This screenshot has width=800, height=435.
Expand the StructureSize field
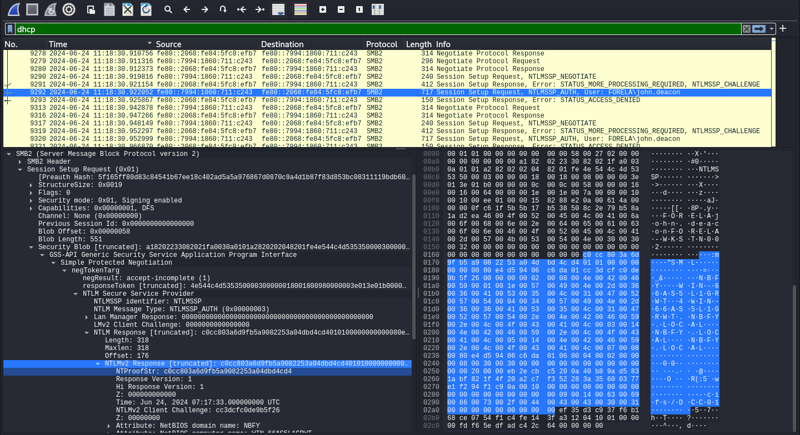(x=32, y=185)
